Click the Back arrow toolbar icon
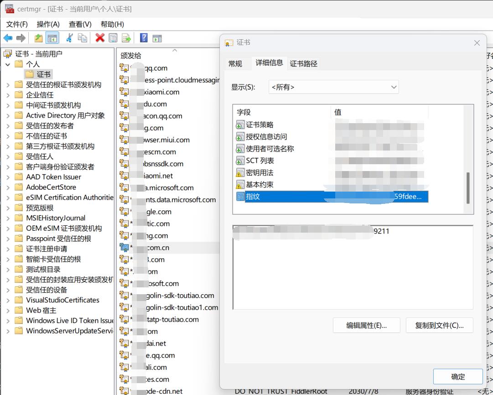493x395 pixels. point(8,38)
